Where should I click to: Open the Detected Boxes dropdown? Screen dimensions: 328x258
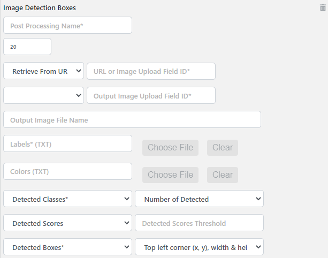tap(67, 247)
